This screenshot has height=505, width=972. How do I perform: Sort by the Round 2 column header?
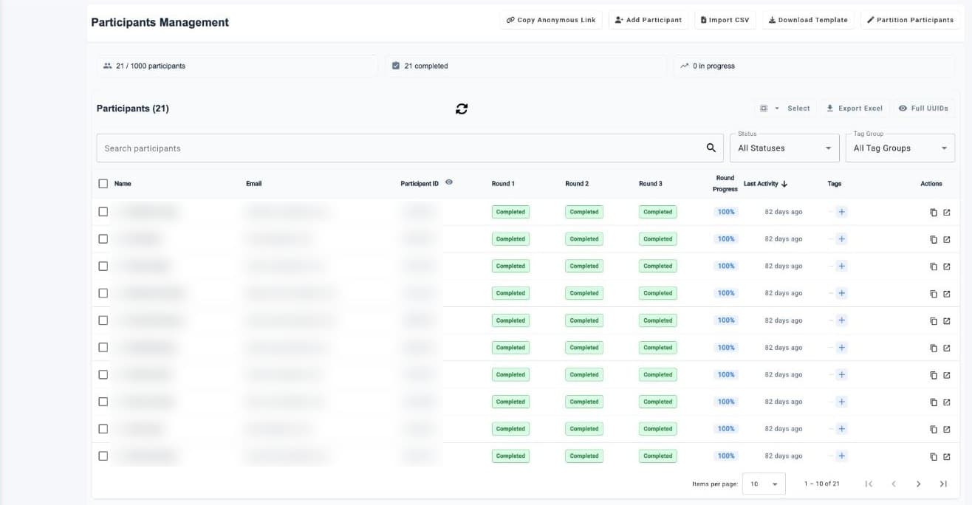tap(577, 184)
